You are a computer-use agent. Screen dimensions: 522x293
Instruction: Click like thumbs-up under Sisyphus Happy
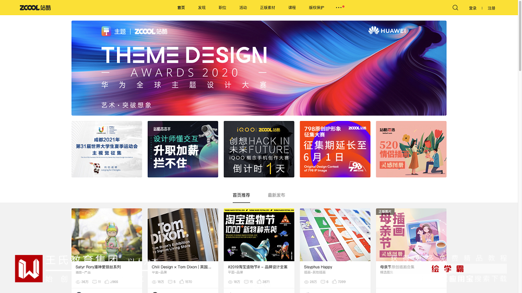click(334, 282)
